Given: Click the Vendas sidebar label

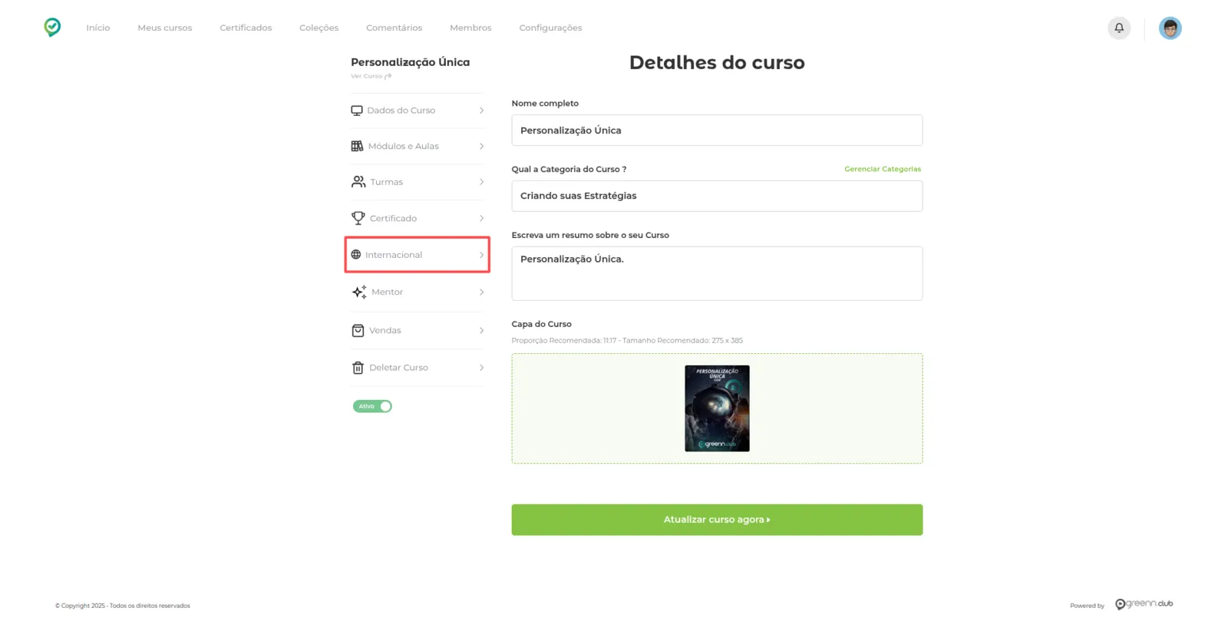Looking at the screenshot, I should click(385, 330).
